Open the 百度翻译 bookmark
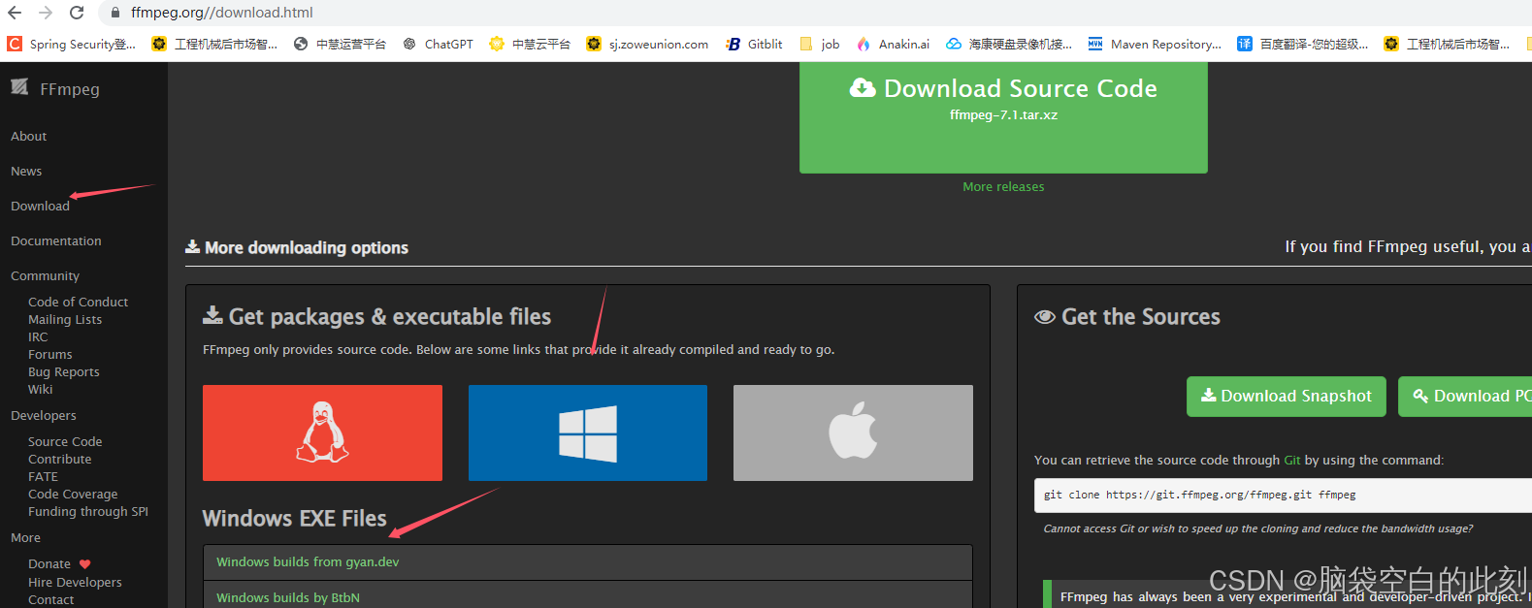Screen dimensions: 1532x608 pos(1302,44)
